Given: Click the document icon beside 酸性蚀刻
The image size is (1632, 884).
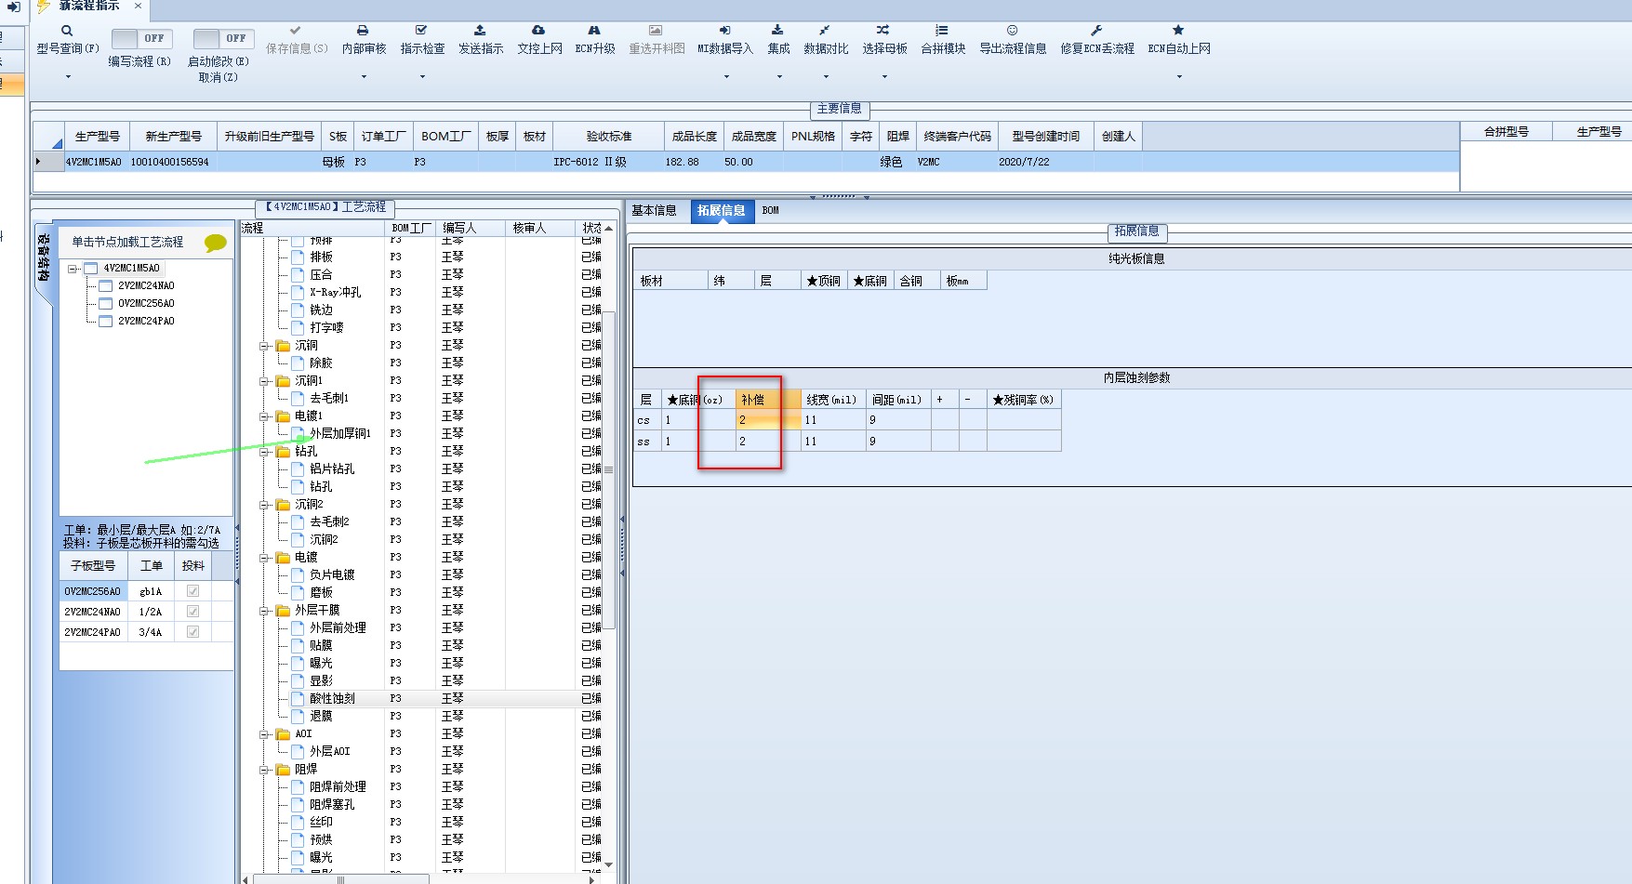Looking at the screenshot, I should coord(298,699).
